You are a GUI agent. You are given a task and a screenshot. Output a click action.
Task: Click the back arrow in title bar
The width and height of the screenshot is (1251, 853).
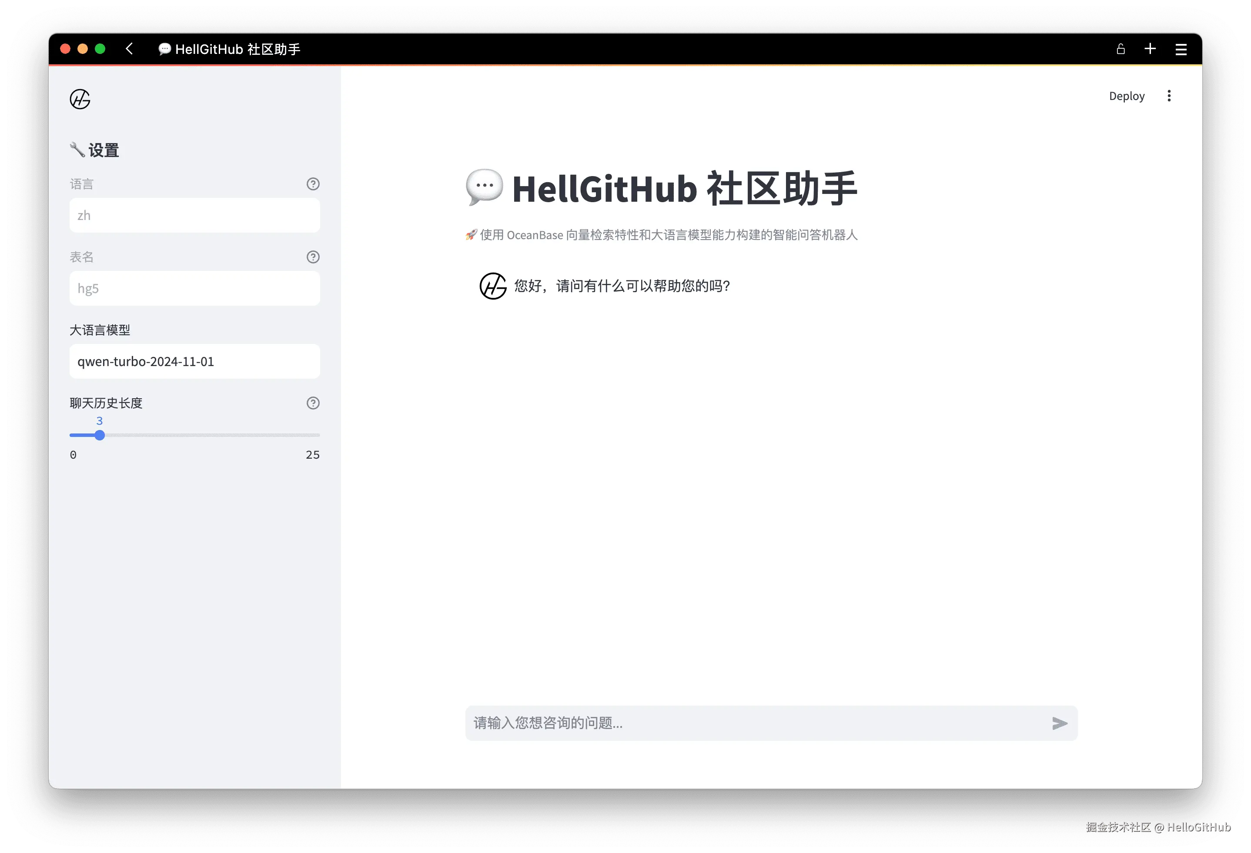[129, 49]
